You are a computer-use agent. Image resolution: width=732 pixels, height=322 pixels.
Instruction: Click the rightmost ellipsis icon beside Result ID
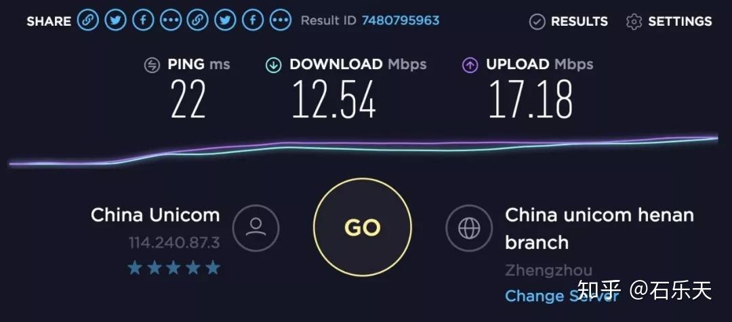click(x=281, y=20)
